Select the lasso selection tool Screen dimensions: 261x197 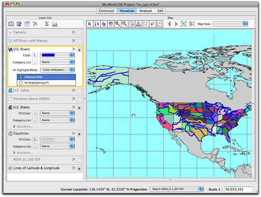152,24
